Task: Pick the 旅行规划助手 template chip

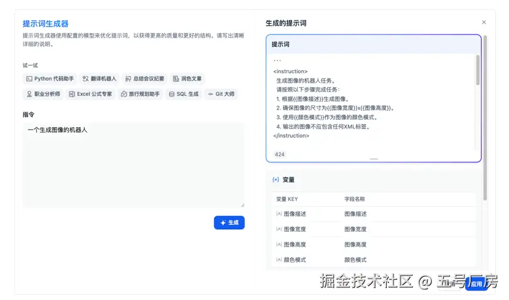Action: pos(140,94)
